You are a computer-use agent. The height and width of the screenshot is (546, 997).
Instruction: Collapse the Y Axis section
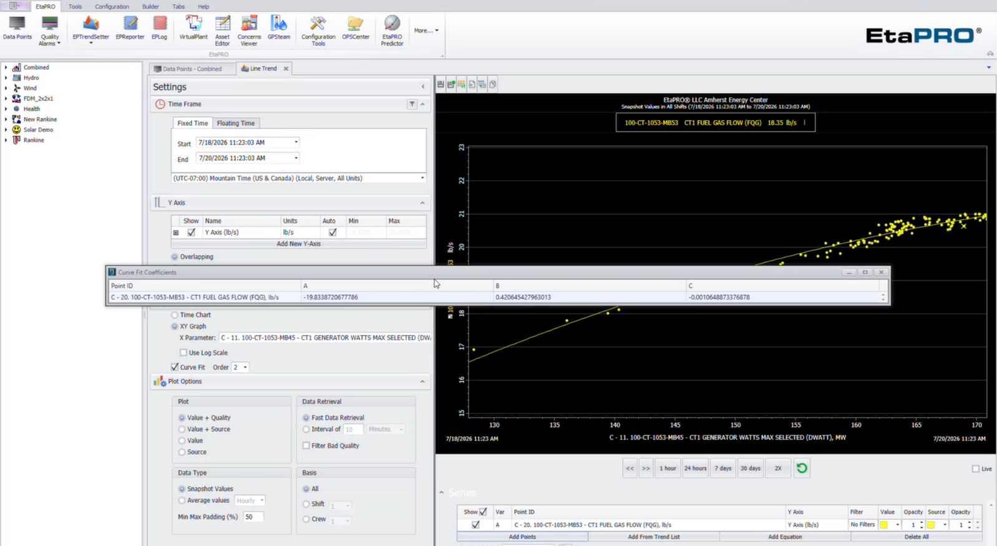pyautogui.click(x=422, y=203)
